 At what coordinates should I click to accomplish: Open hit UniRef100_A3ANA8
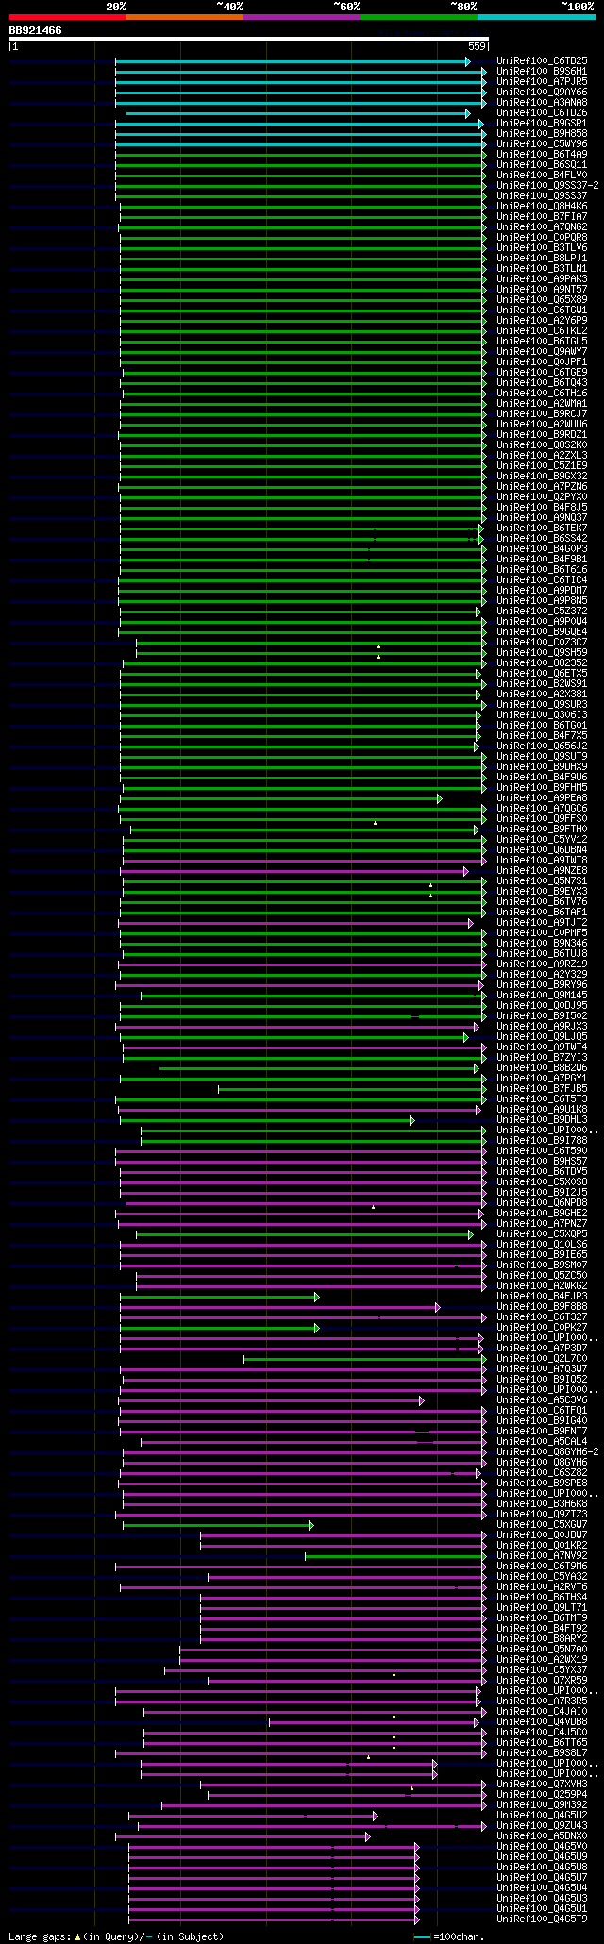542,103
